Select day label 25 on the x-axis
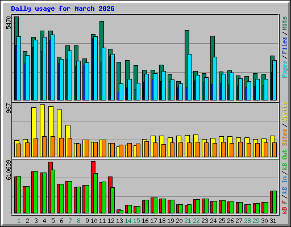Viewport: 291px width, 227px height. [222, 221]
